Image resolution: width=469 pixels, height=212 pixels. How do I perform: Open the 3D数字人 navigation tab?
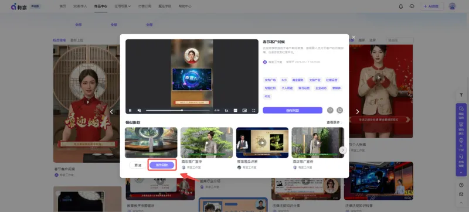(80, 6)
